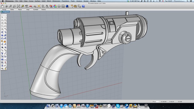Screen dimensions: 194x109
Task: Toggle Osnap in the status bar
Action: [4, 10]
